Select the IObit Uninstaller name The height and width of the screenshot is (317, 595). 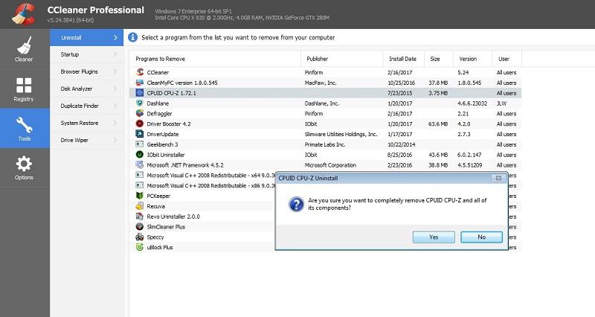point(166,155)
